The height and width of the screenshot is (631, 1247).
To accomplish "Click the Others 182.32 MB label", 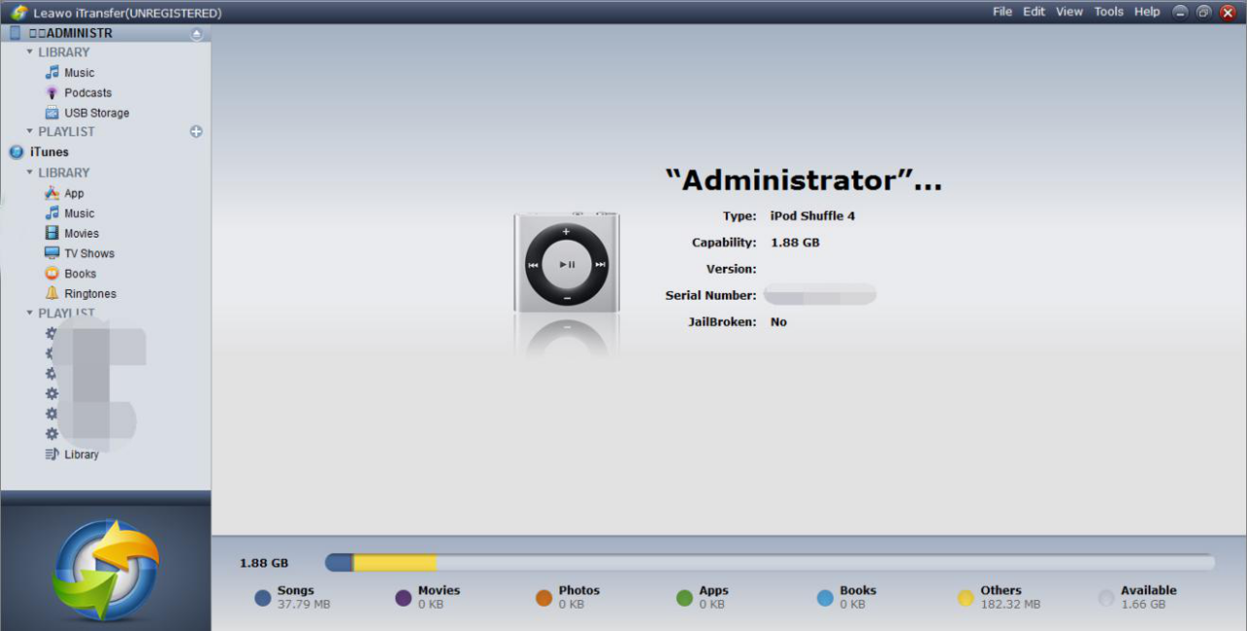I will 1010,597.
